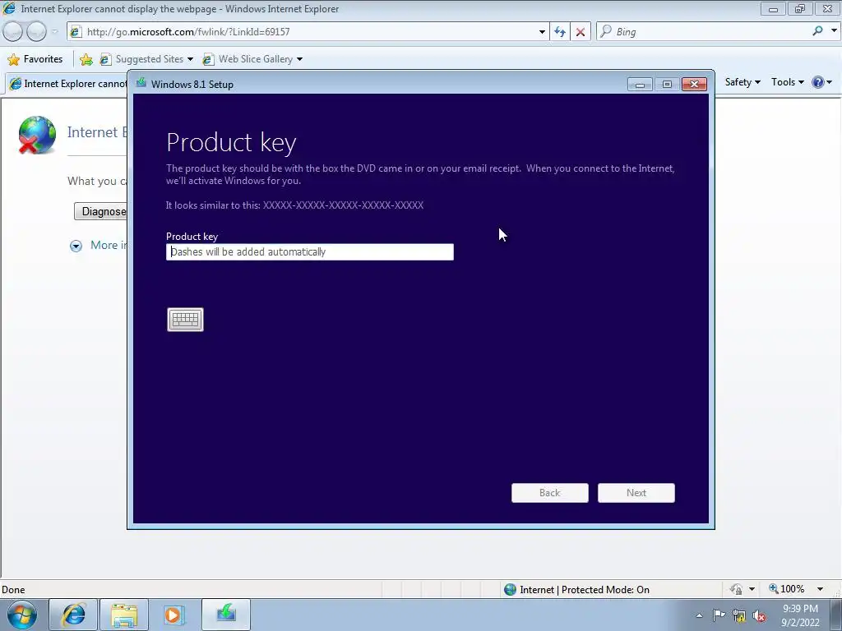Click Next in Windows 8.1 Setup

click(x=636, y=493)
